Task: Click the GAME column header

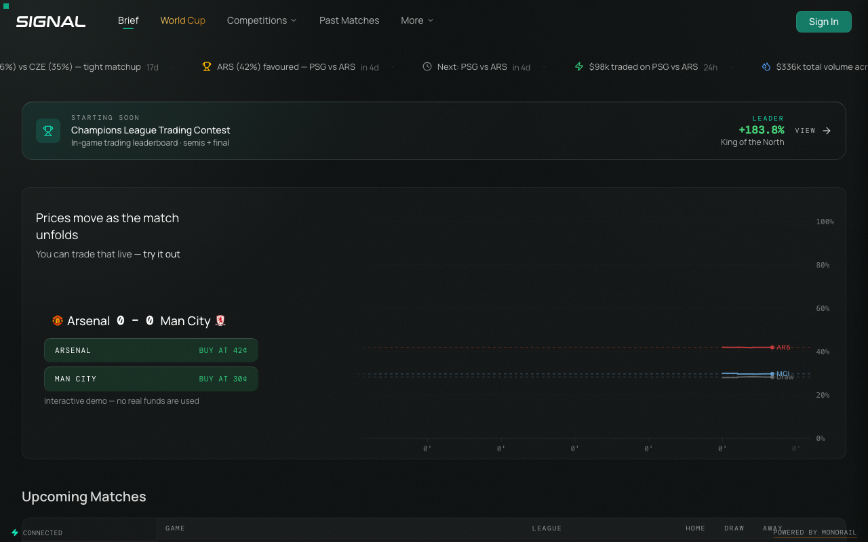Action: (175, 528)
